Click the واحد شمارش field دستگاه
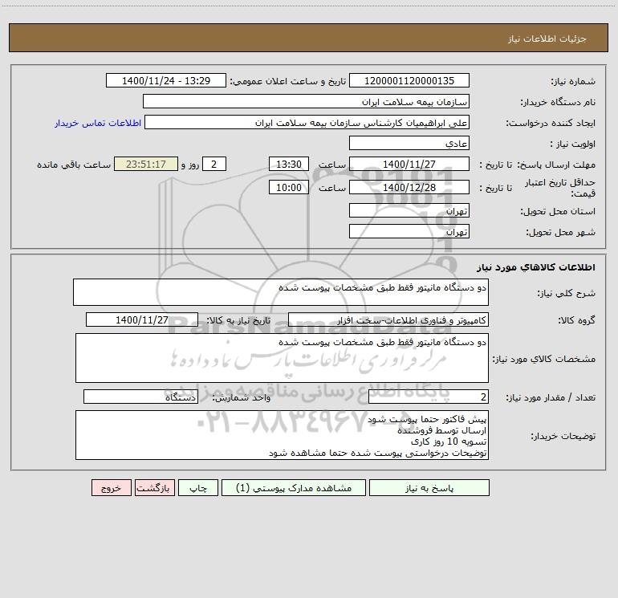This screenshot has height=598, width=618. coord(140,397)
